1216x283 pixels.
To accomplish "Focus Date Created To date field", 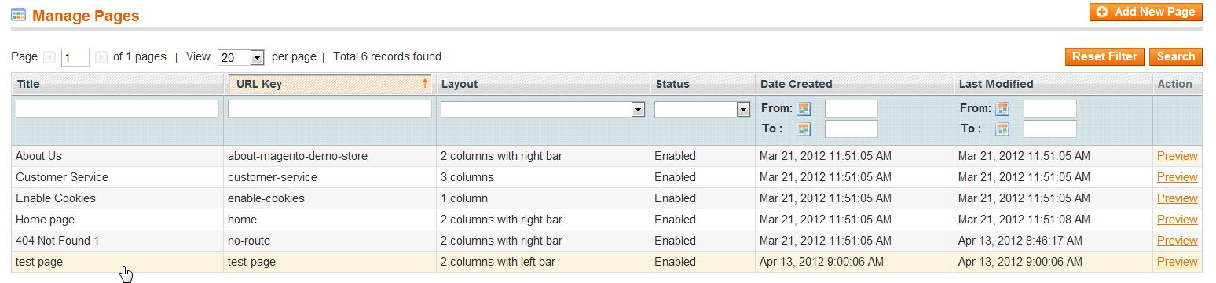I will click(852, 129).
